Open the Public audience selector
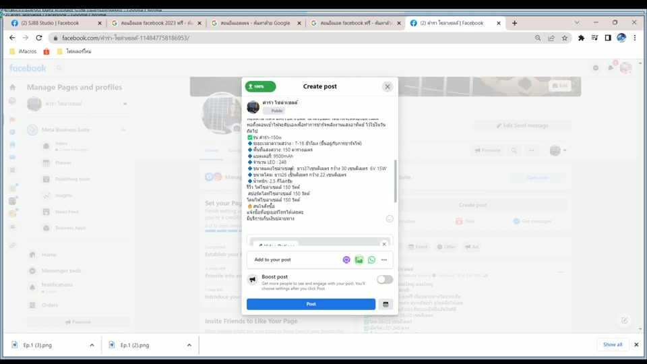 point(274,111)
